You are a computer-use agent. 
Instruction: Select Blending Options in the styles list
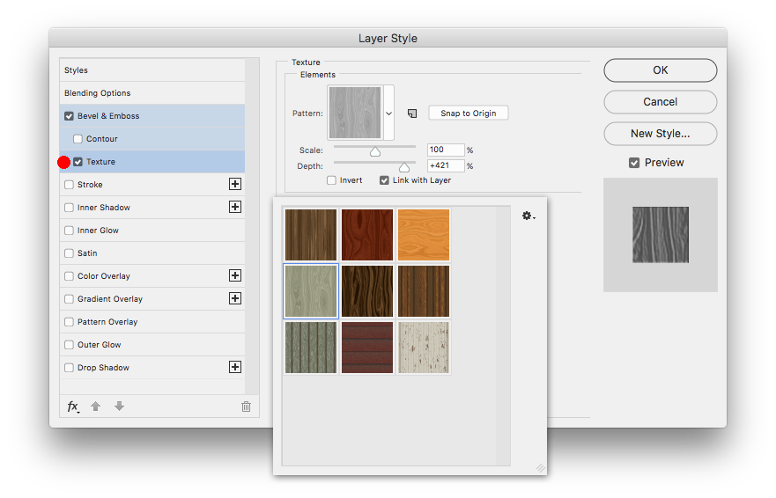[x=97, y=93]
